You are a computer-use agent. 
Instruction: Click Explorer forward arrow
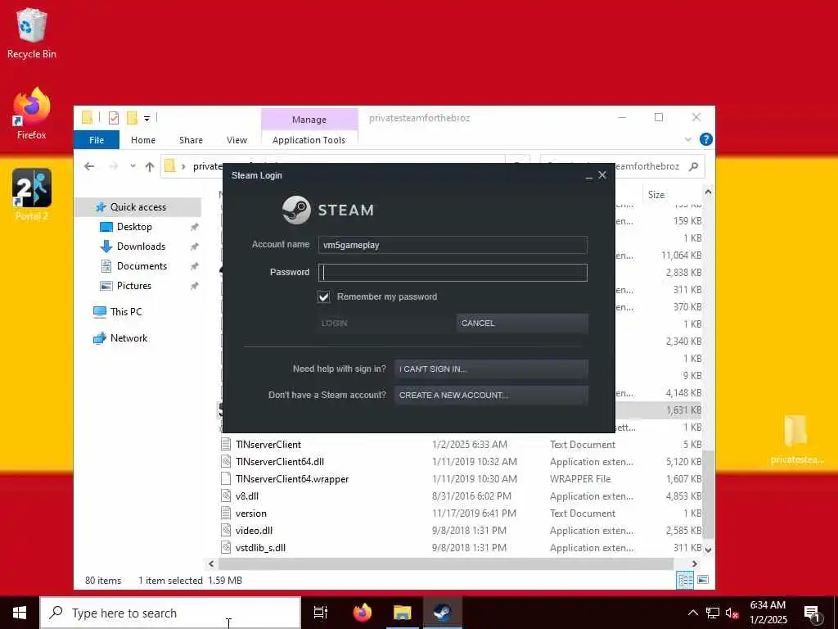pyautogui.click(x=113, y=166)
